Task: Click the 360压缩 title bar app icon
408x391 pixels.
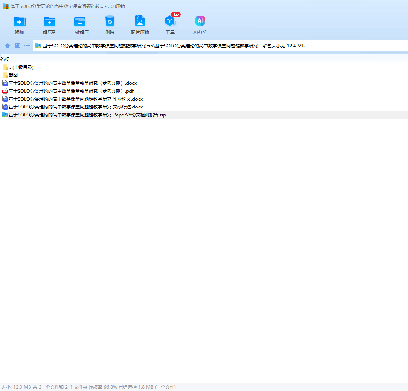Action: pyautogui.click(x=6, y=6)
